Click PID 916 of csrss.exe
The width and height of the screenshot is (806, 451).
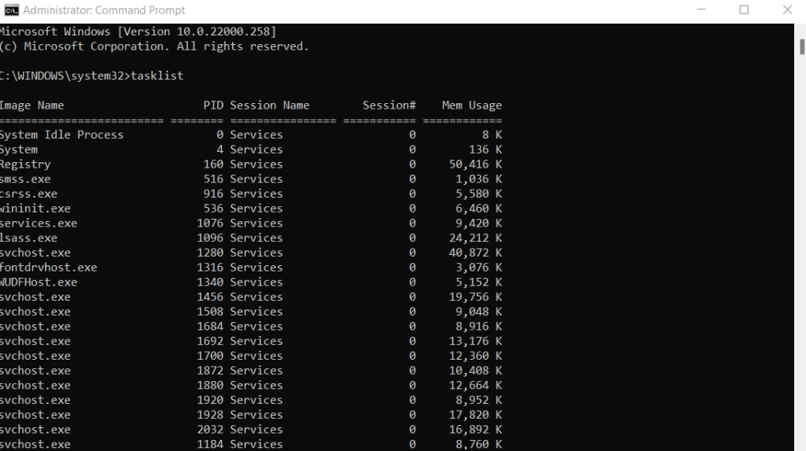click(213, 194)
